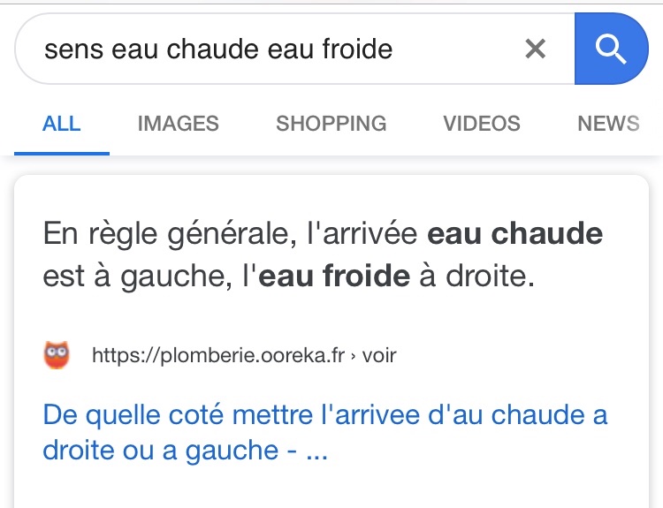The width and height of the screenshot is (663, 508).
Task: Click the 'voir' breadcrumb in result URL
Action: [379, 355]
